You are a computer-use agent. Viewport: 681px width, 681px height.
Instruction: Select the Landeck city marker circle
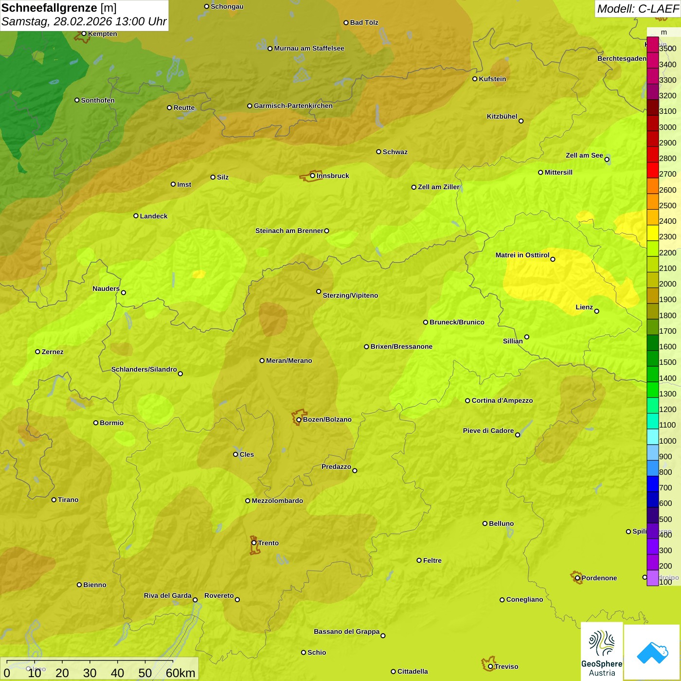[x=136, y=216]
